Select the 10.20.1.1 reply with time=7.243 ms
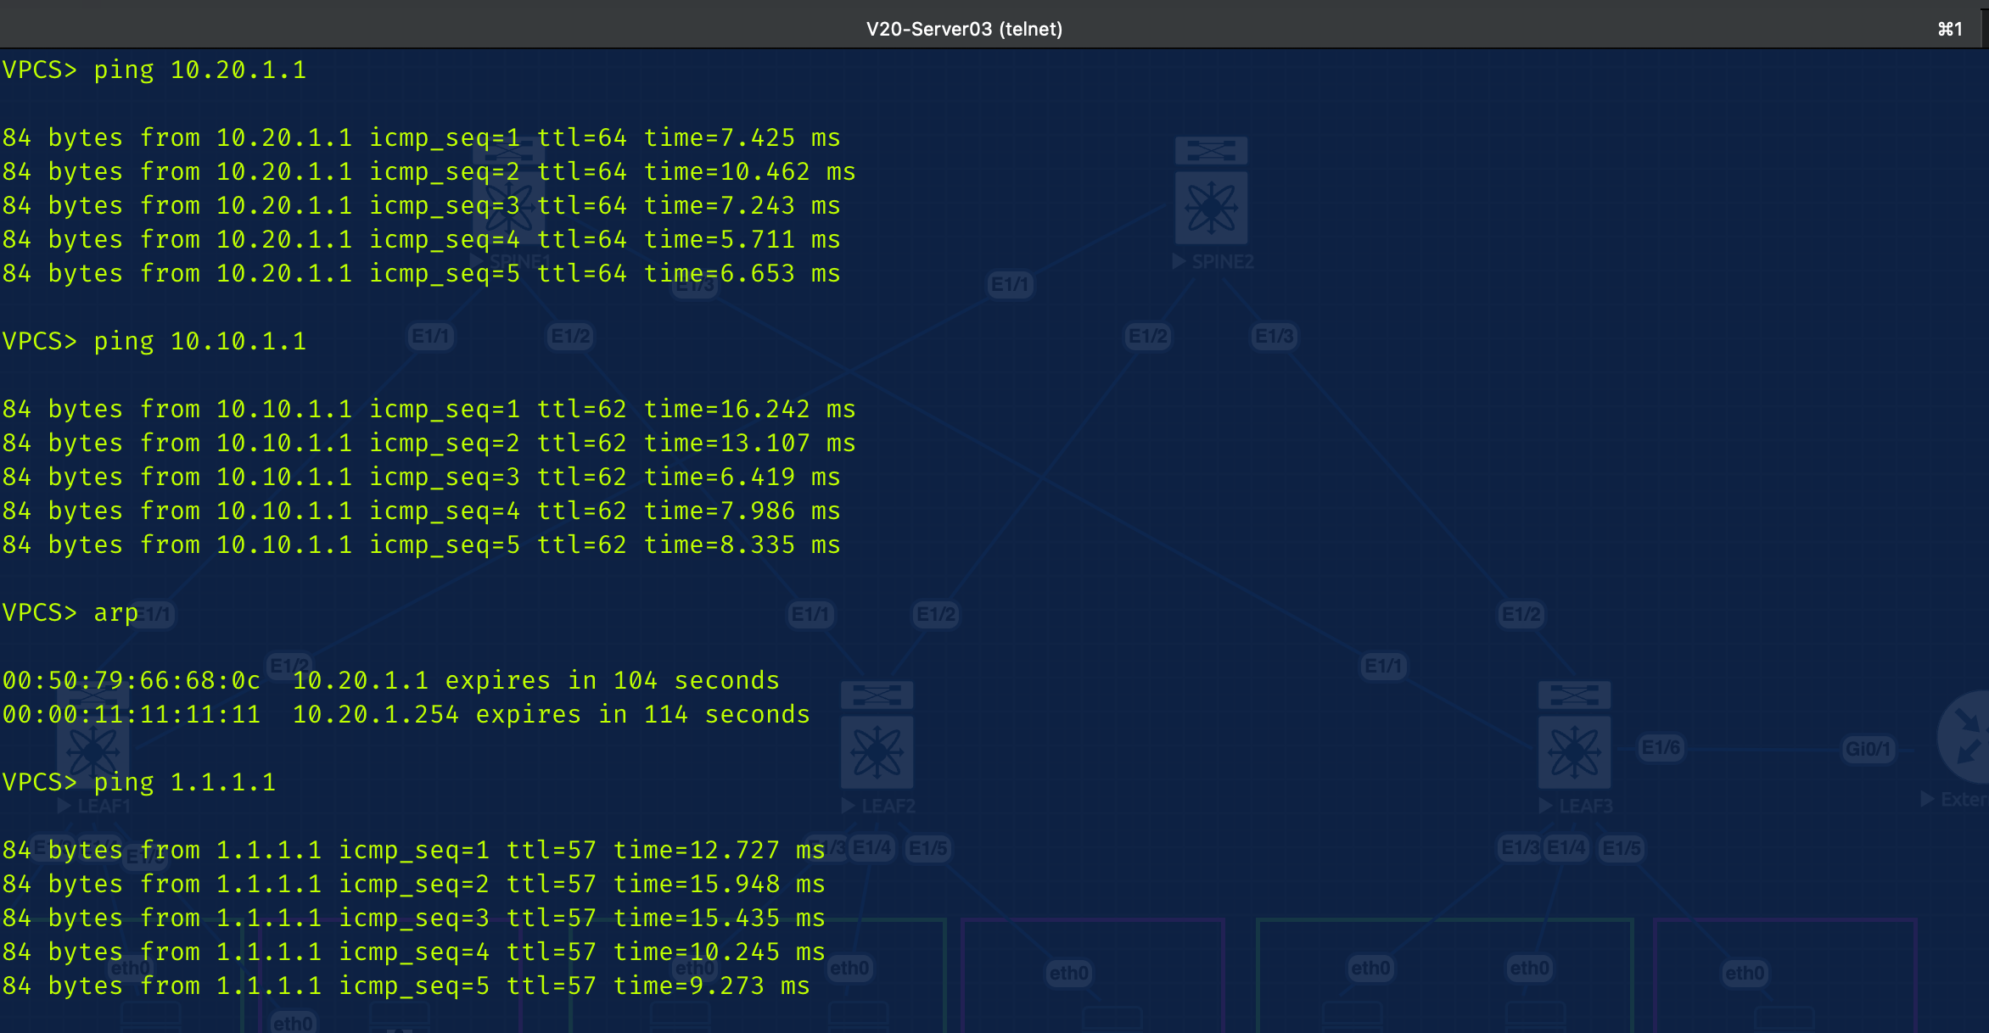Screen dimensions: 1989x1033 pos(421,205)
